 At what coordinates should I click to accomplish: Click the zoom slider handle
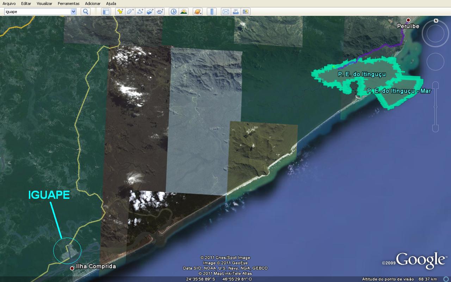(435, 107)
